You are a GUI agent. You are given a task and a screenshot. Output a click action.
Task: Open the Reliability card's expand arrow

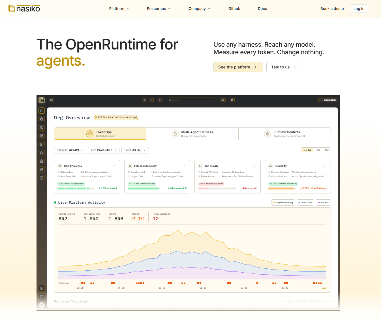coord(325,166)
